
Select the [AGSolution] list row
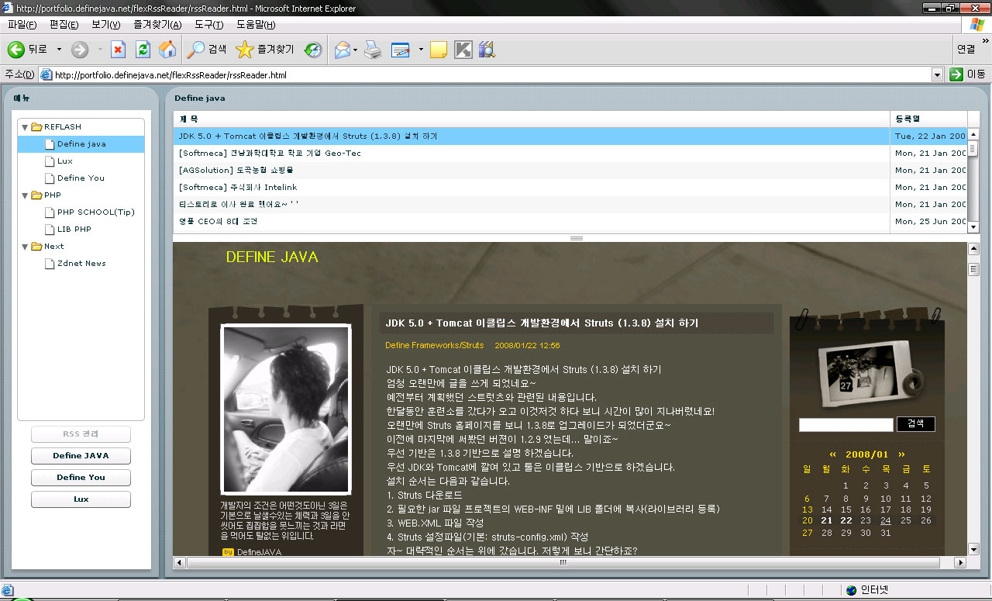click(x=532, y=171)
